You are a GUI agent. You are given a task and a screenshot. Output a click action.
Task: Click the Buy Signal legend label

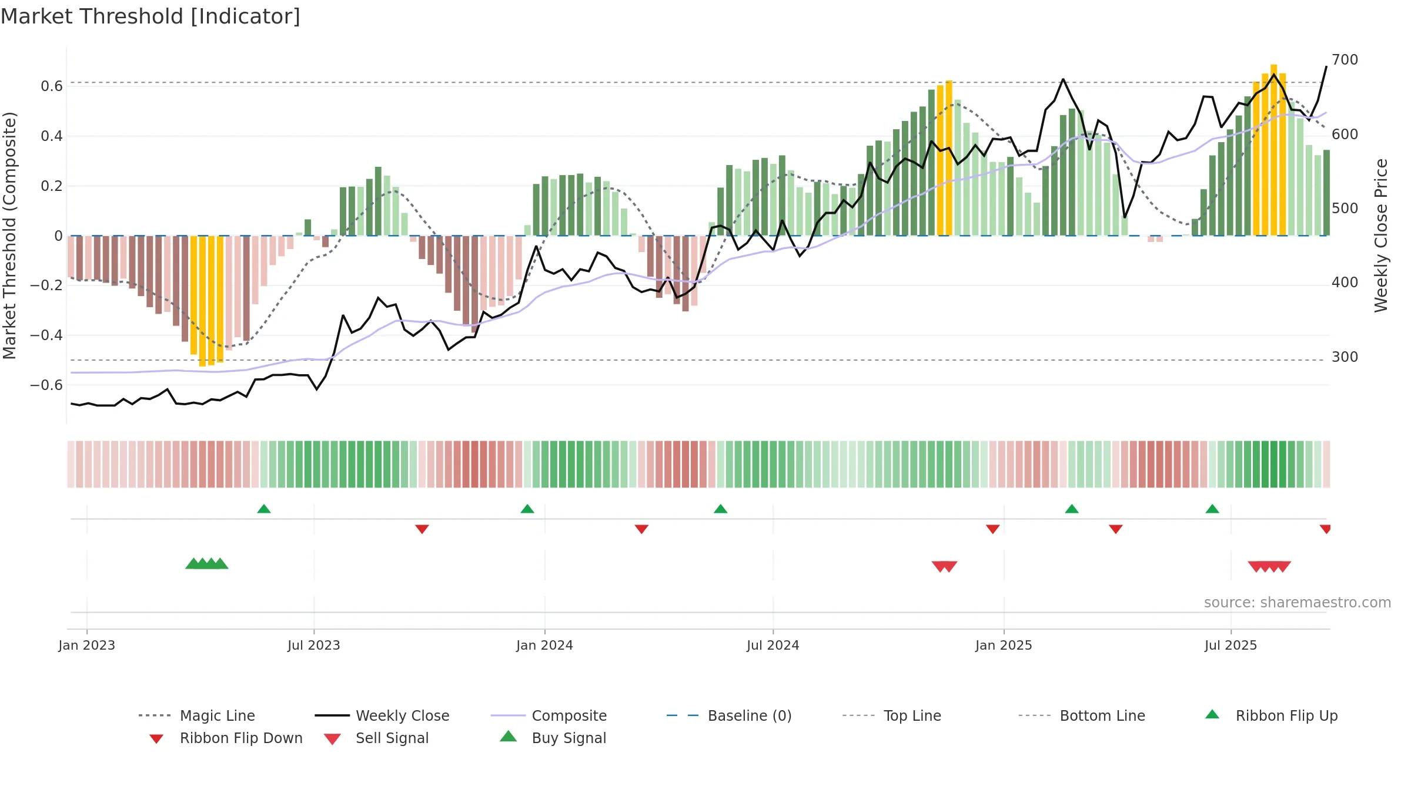(x=569, y=738)
